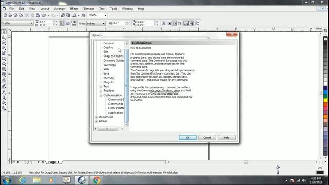The height and width of the screenshot is (185, 329).
Task: Open the Windows Start menu
Action: (7, 180)
